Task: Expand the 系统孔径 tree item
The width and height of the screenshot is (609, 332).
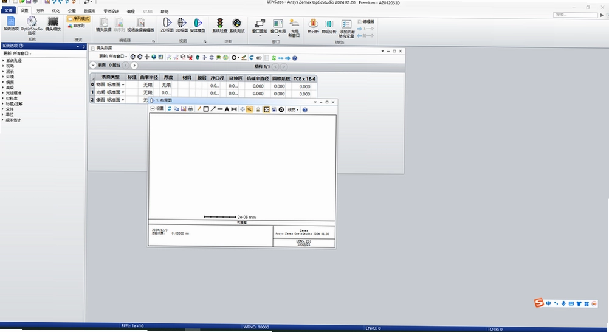Action: (4, 61)
